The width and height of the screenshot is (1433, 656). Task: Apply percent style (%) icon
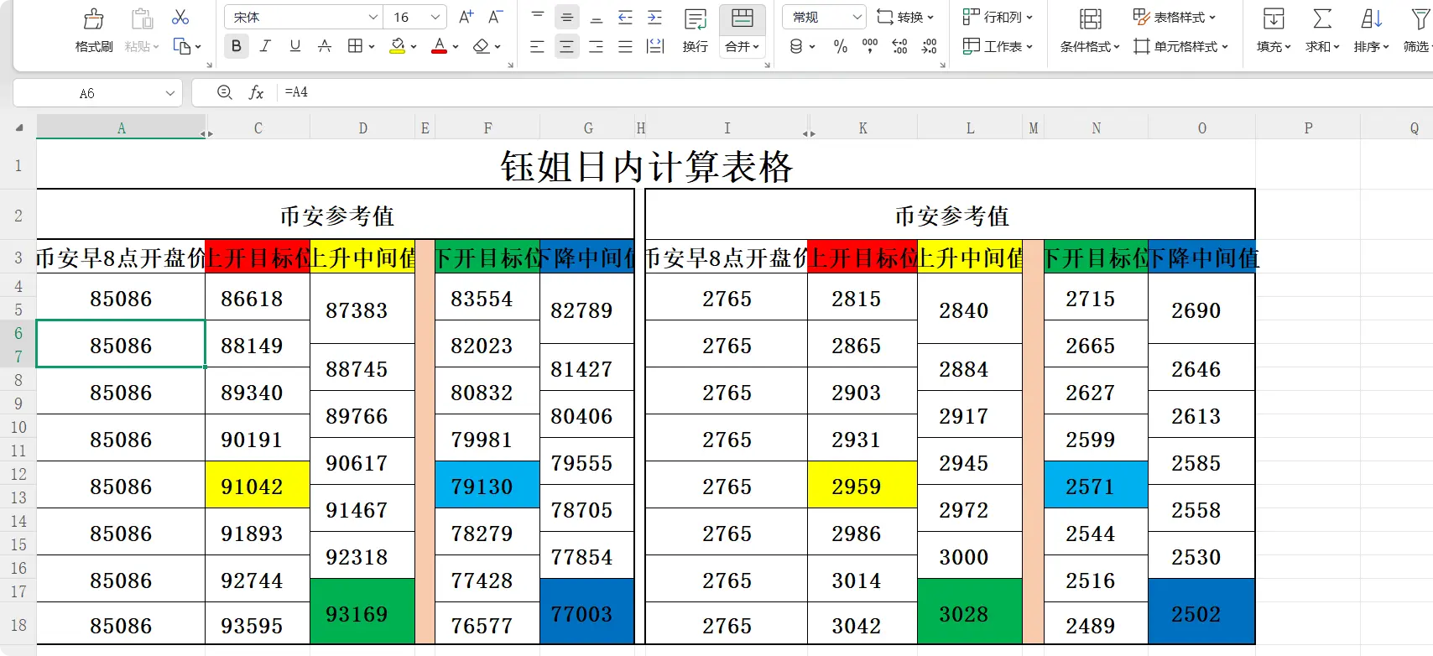[x=841, y=47]
